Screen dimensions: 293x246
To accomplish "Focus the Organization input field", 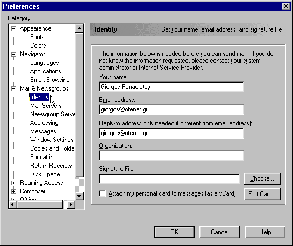I will (x=171, y=155).
